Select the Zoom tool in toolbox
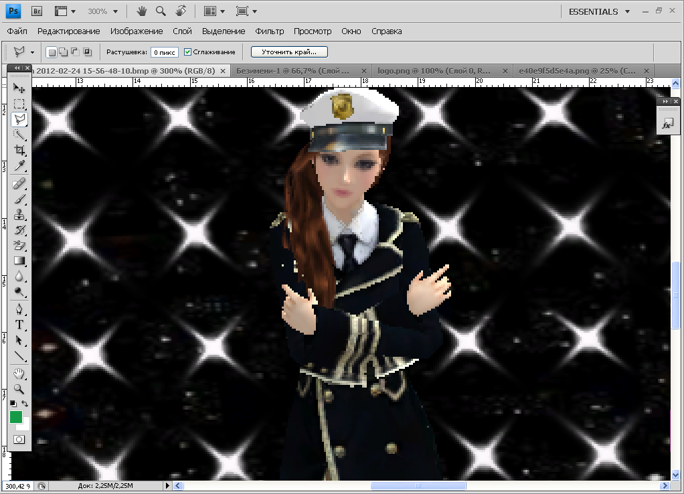This screenshot has width=684, height=494. pos(19,389)
